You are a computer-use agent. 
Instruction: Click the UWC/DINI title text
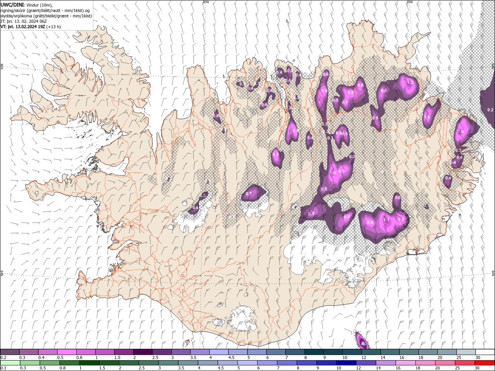pos(12,5)
